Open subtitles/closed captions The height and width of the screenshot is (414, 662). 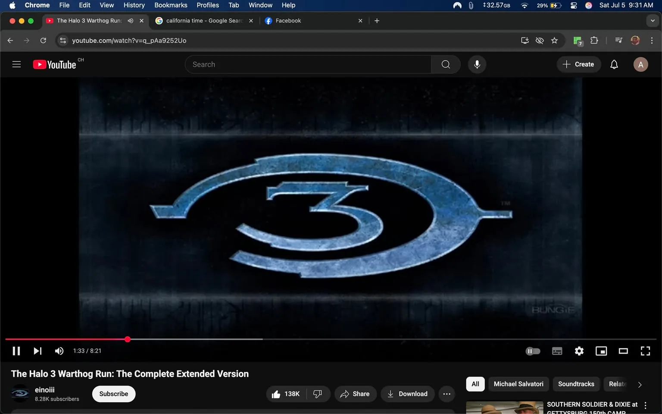[x=557, y=351]
